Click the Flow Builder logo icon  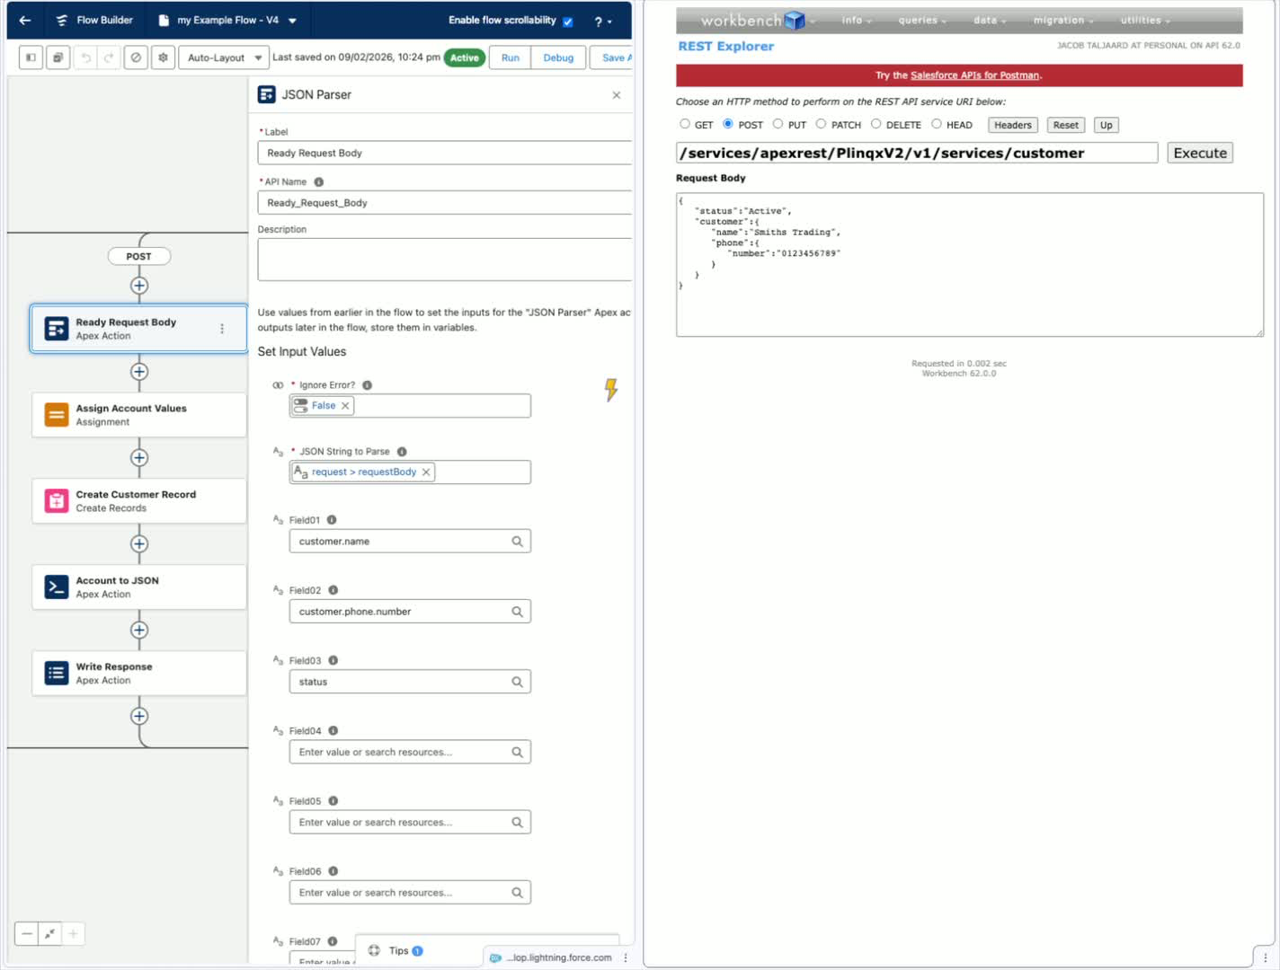[61, 20]
